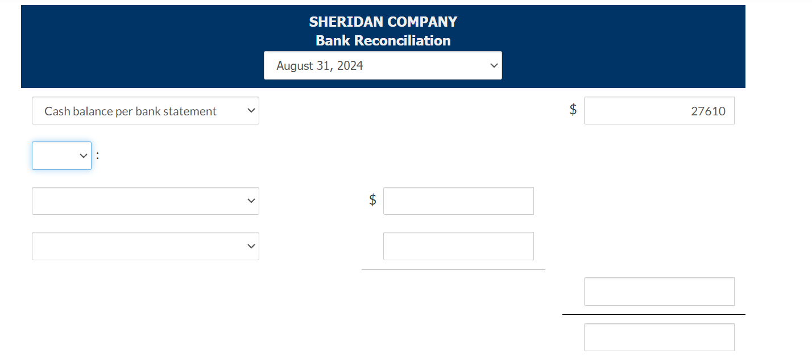Open the small highlighted dropdown beside the colon
Image resolution: width=812 pixels, height=358 pixels.
[61, 155]
